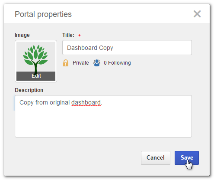The width and height of the screenshot is (214, 180).
Task: Click the red required asterisk
Action: pyautogui.click(x=80, y=35)
